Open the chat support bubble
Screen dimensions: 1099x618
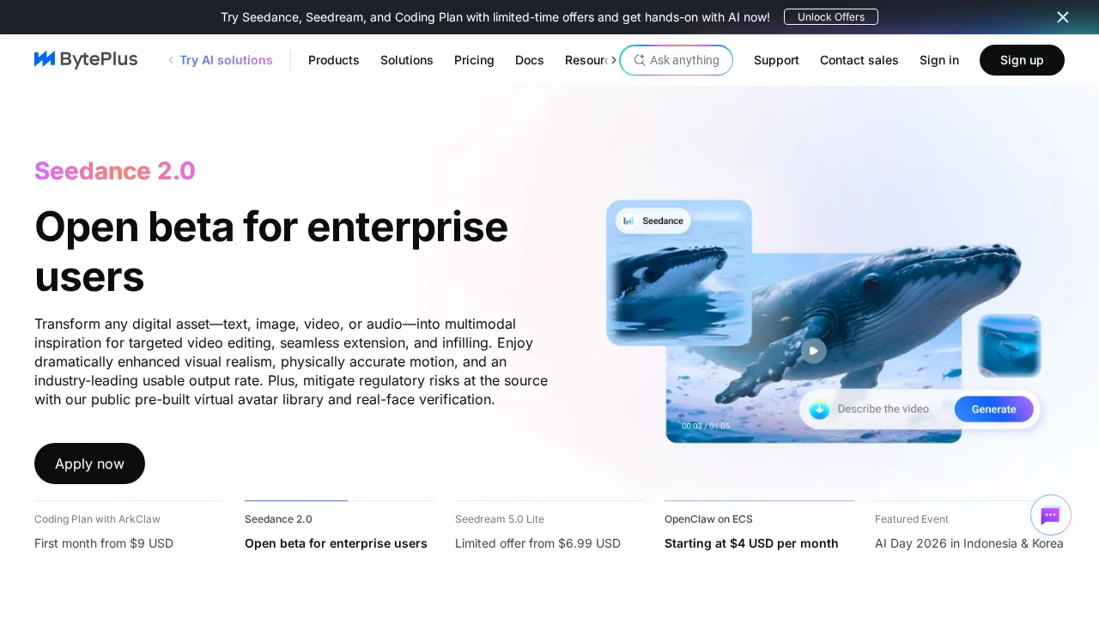click(1050, 515)
